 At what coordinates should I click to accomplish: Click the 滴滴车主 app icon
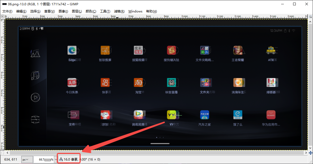click(238, 82)
